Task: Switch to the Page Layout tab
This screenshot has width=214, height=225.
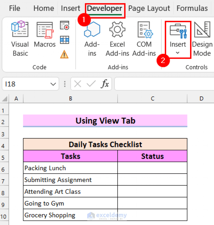Action: pos(149,8)
